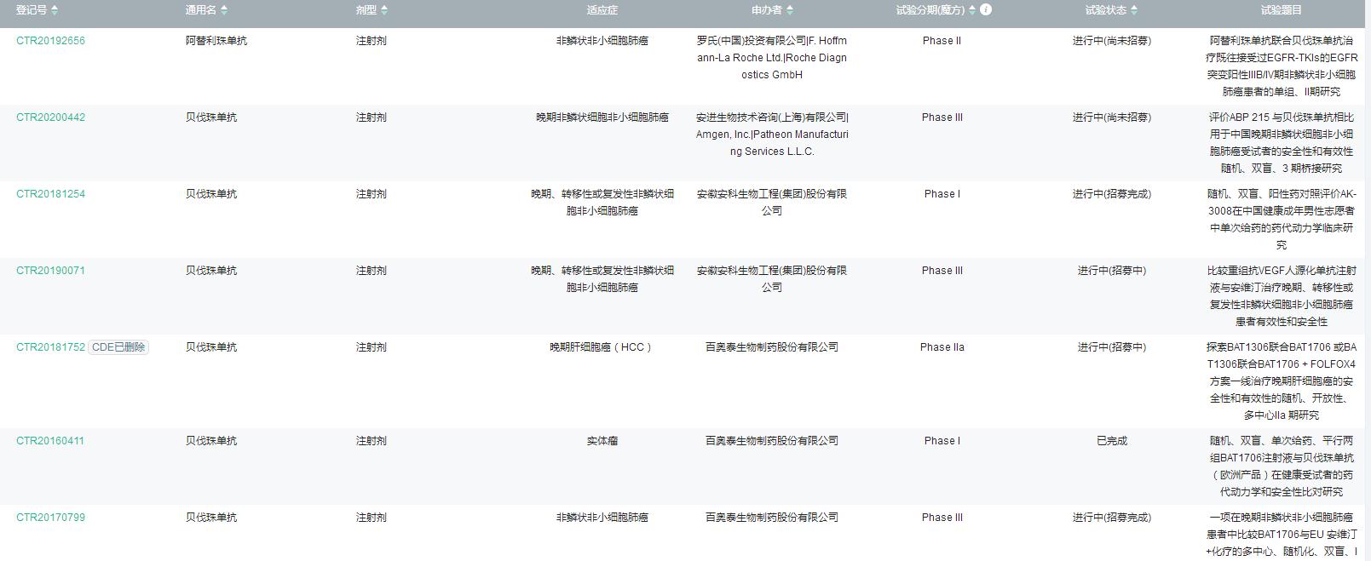Toggle sort icon beside 剂型 header
This screenshot has width=1371, height=561.
click(x=384, y=10)
